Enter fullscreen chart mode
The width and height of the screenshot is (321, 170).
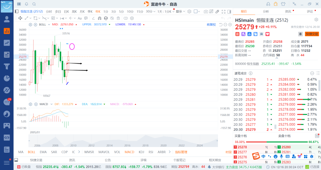point(224,12)
